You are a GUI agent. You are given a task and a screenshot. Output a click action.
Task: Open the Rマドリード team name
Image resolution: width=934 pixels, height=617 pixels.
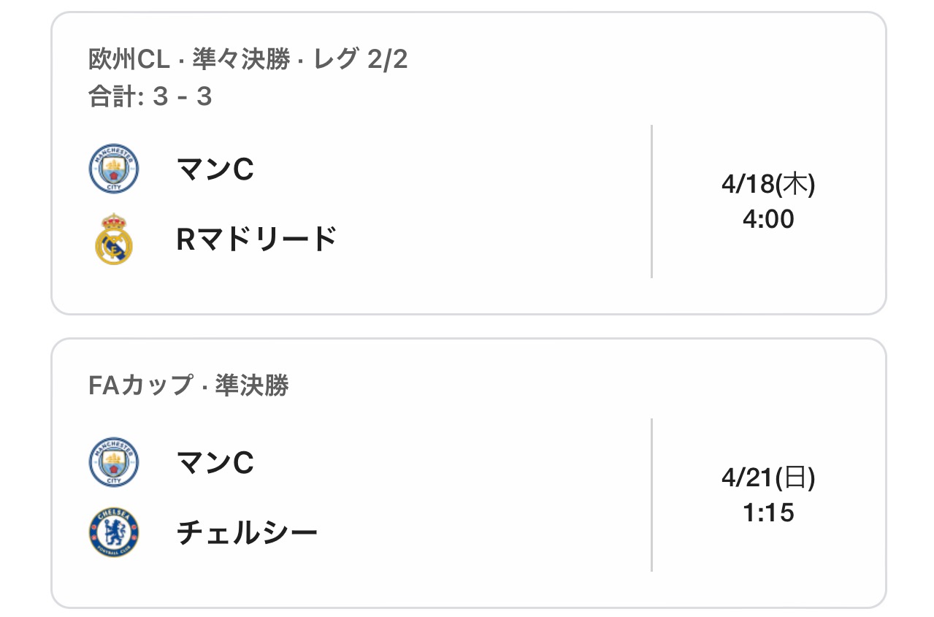tap(256, 239)
